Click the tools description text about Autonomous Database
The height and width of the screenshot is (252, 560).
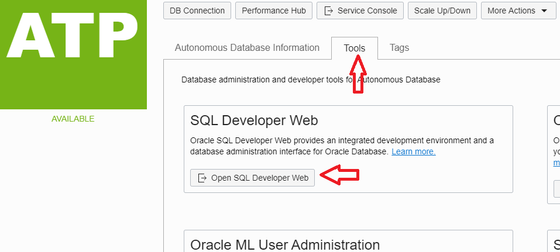pyautogui.click(x=311, y=80)
